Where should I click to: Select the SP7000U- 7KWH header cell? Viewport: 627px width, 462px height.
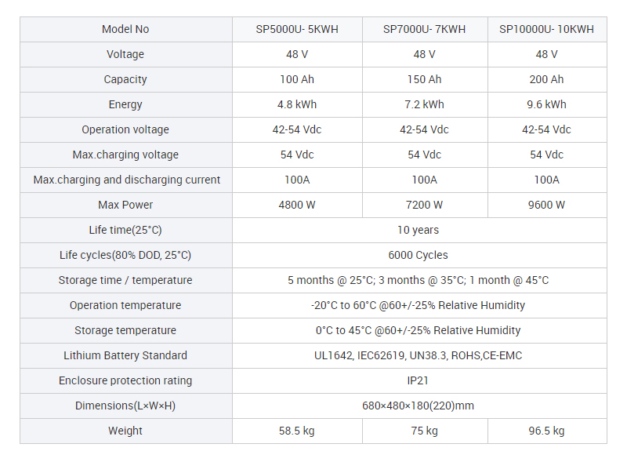point(424,29)
